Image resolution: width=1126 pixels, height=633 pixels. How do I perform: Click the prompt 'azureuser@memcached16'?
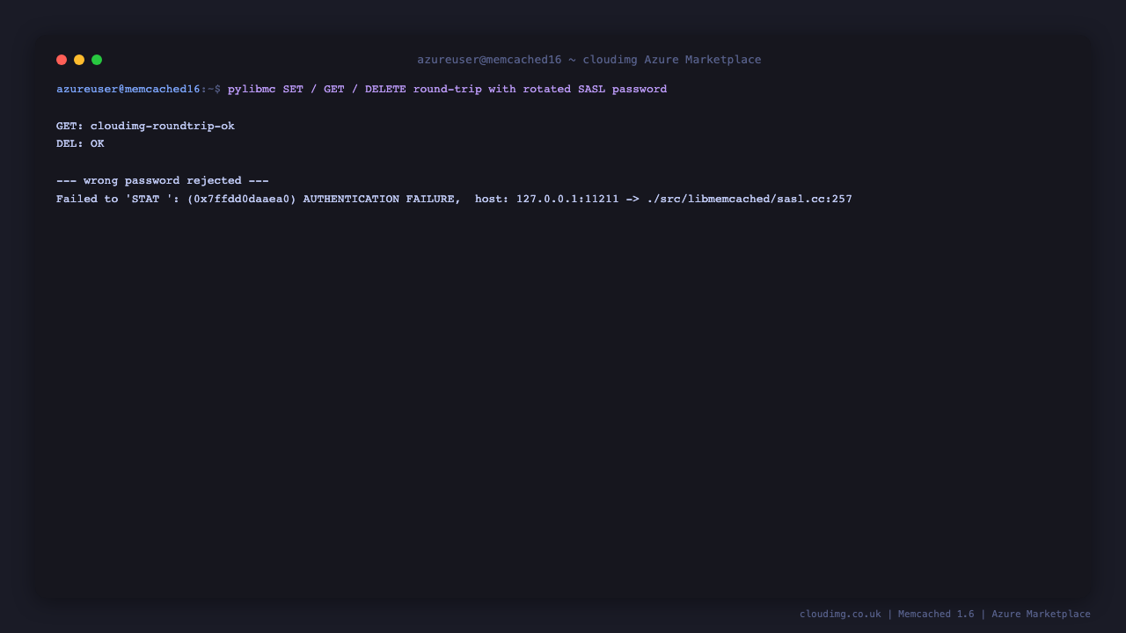[128, 89]
